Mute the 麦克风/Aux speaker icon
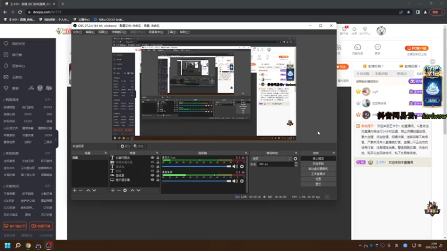This screenshot has width=447, height=251. pyautogui.click(x=235, y=166)
